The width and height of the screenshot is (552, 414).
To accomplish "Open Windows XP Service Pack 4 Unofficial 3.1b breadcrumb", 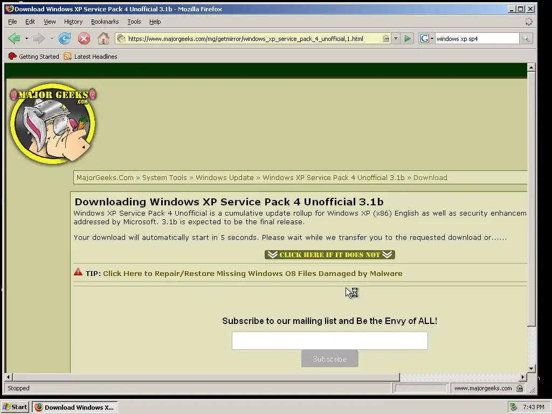I will click(334, 178).
